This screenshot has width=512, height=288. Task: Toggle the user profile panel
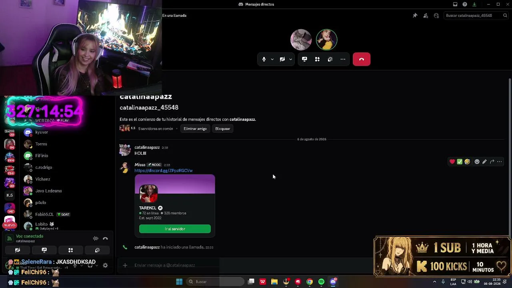(436, 16)
